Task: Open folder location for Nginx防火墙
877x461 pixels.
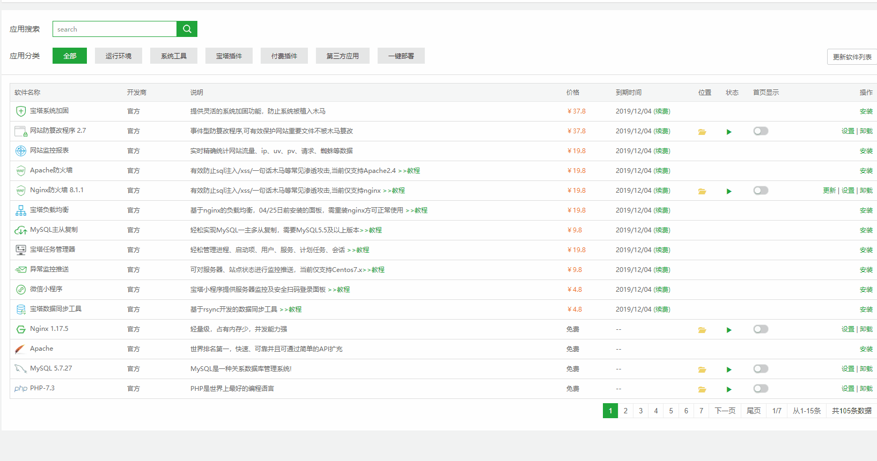Action: click(x=702, y=191)
